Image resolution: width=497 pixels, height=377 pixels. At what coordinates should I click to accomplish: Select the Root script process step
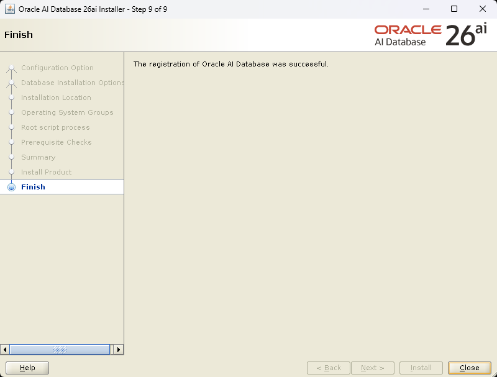pos(55,127)
